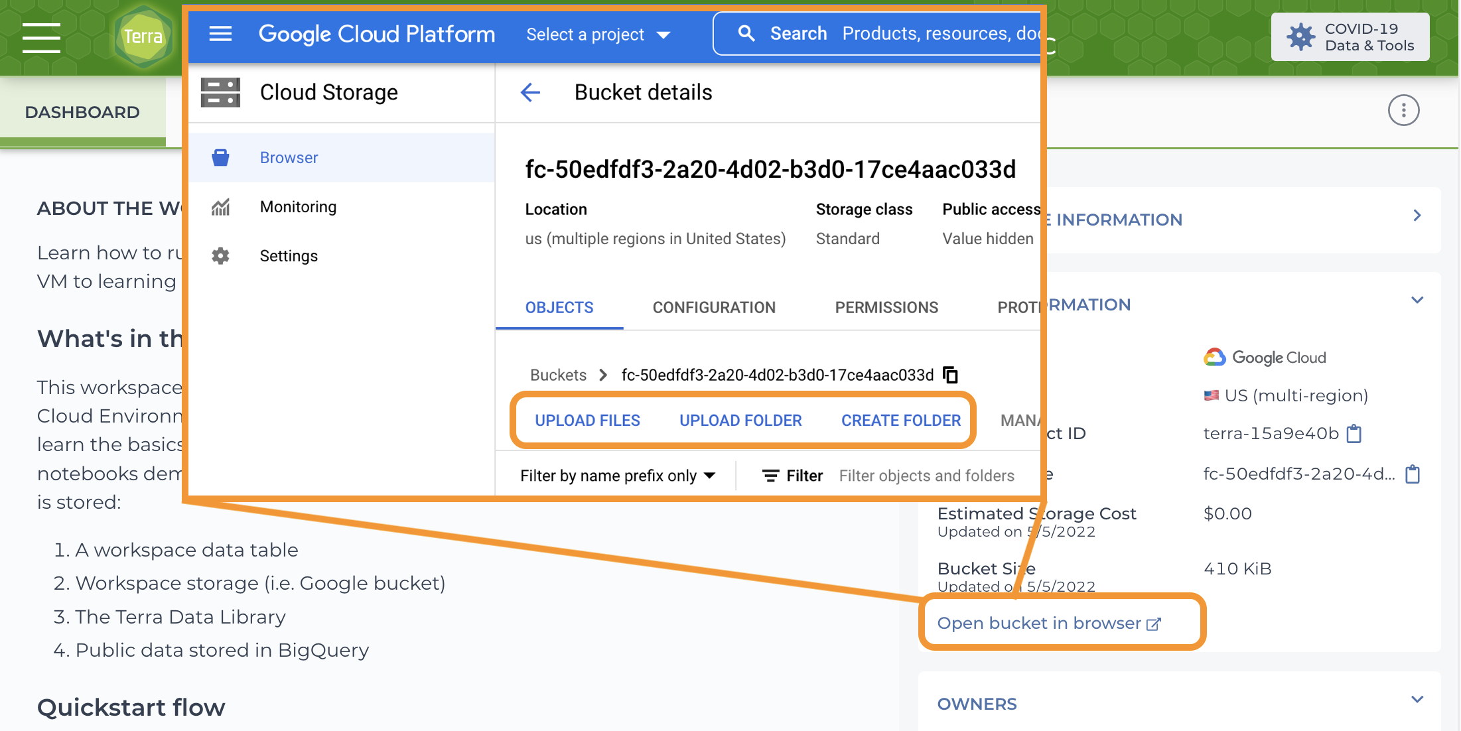
Task: Click the Buckets breadcrumb link
Action: coord(558,375)
